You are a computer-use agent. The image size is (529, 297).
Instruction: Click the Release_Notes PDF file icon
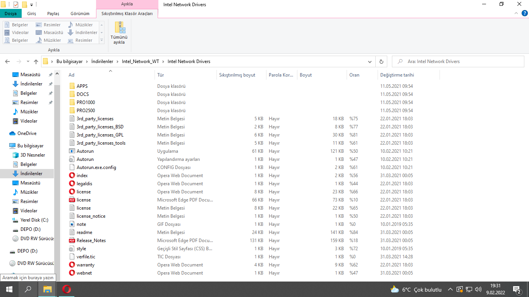click(72, 241)
